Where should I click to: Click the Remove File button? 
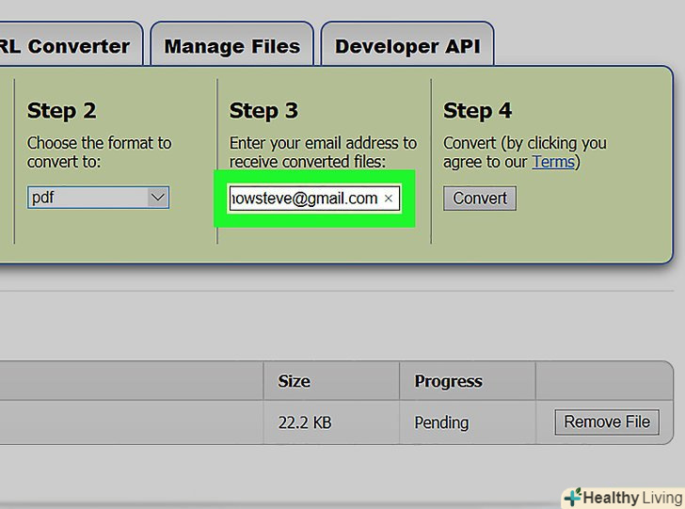pyautogui.click(x=607, y=422)
